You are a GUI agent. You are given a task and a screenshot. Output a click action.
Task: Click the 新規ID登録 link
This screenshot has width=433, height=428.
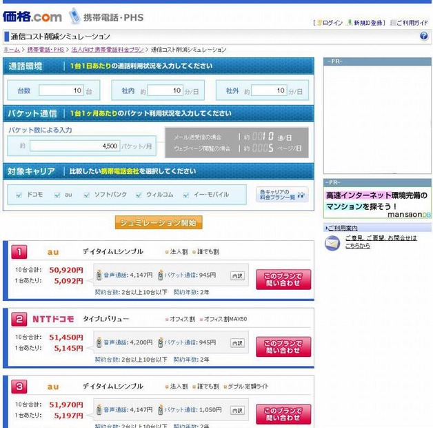pyautogui.click(x=368, y=23)
